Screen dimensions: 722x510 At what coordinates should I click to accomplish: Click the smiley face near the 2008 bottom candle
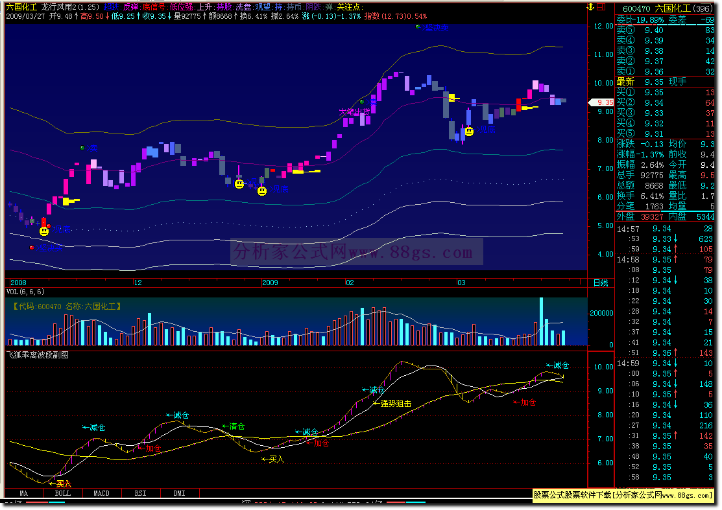pyautogui.click(x=44, y=231)
